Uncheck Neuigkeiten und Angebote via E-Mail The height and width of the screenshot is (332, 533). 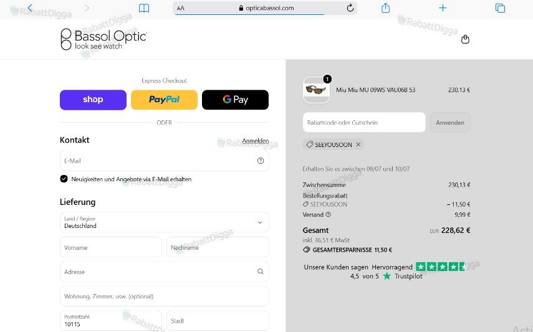64,179
